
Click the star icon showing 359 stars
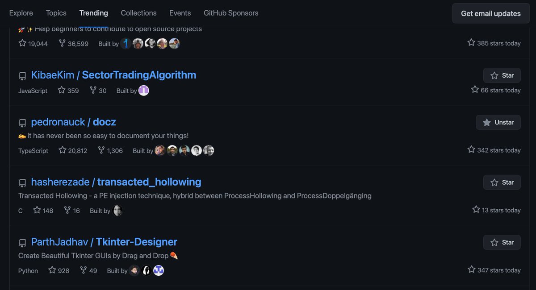(x=61, y=90)
